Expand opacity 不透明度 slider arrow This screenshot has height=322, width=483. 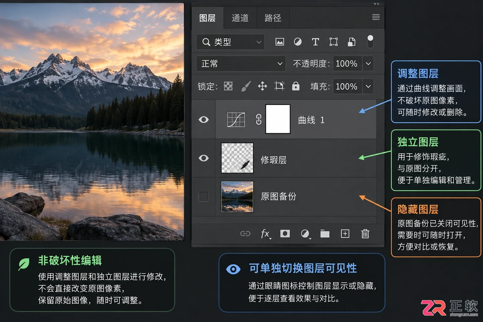(368, 64)
